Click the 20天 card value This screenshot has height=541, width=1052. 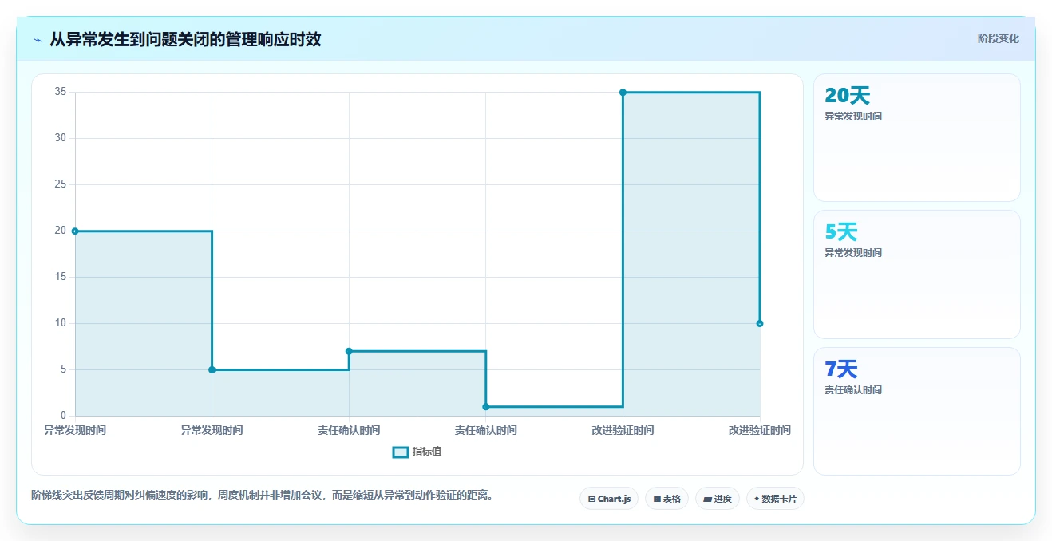click(847, 96)
